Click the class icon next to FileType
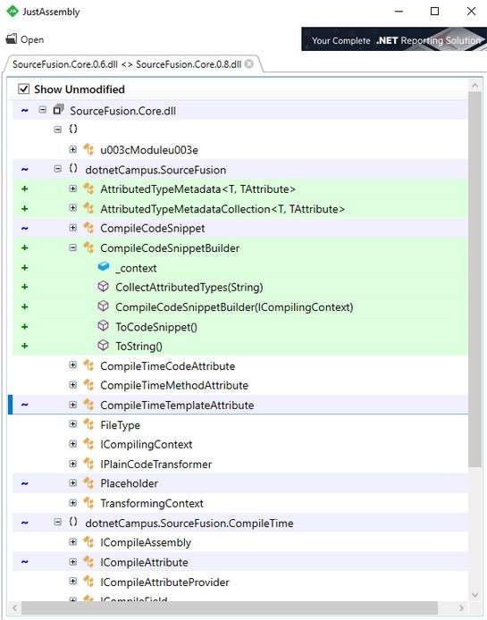Viewport: 487px width, 620px height. [88, 424]
